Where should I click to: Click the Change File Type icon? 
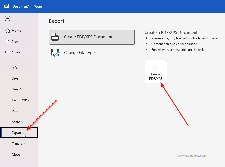point(55,52)
